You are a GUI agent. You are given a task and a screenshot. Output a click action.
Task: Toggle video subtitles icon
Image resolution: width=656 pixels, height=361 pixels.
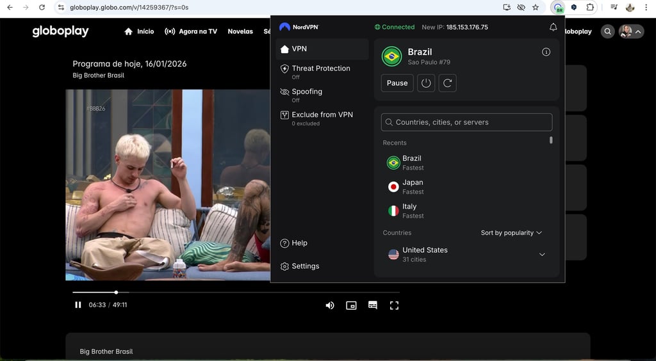tap(373, 305)
